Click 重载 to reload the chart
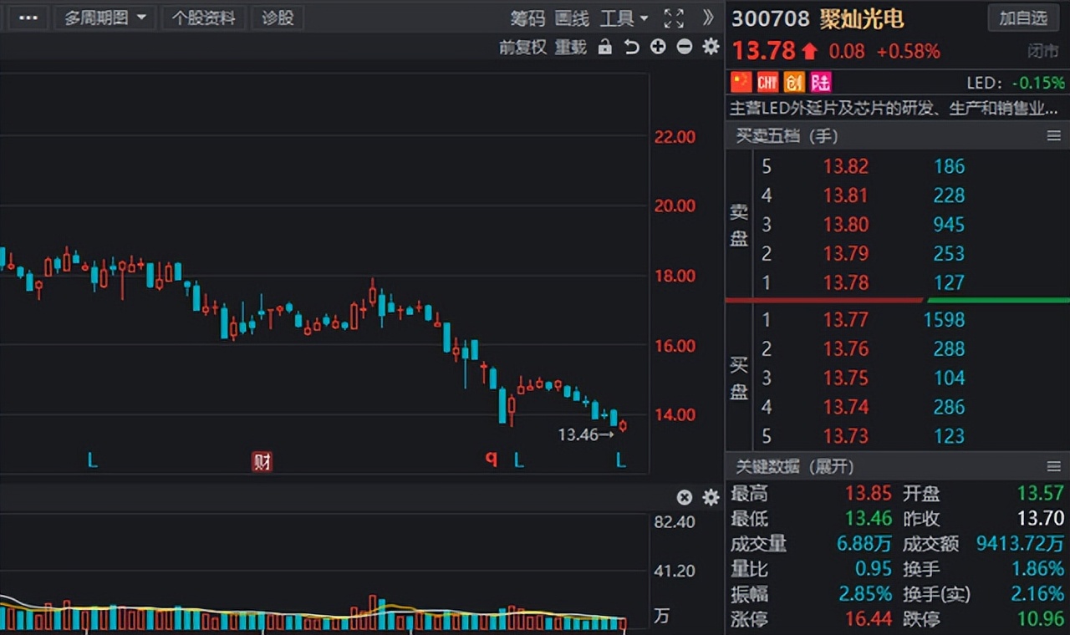The image size is (1070, 635). pos(571,48)
